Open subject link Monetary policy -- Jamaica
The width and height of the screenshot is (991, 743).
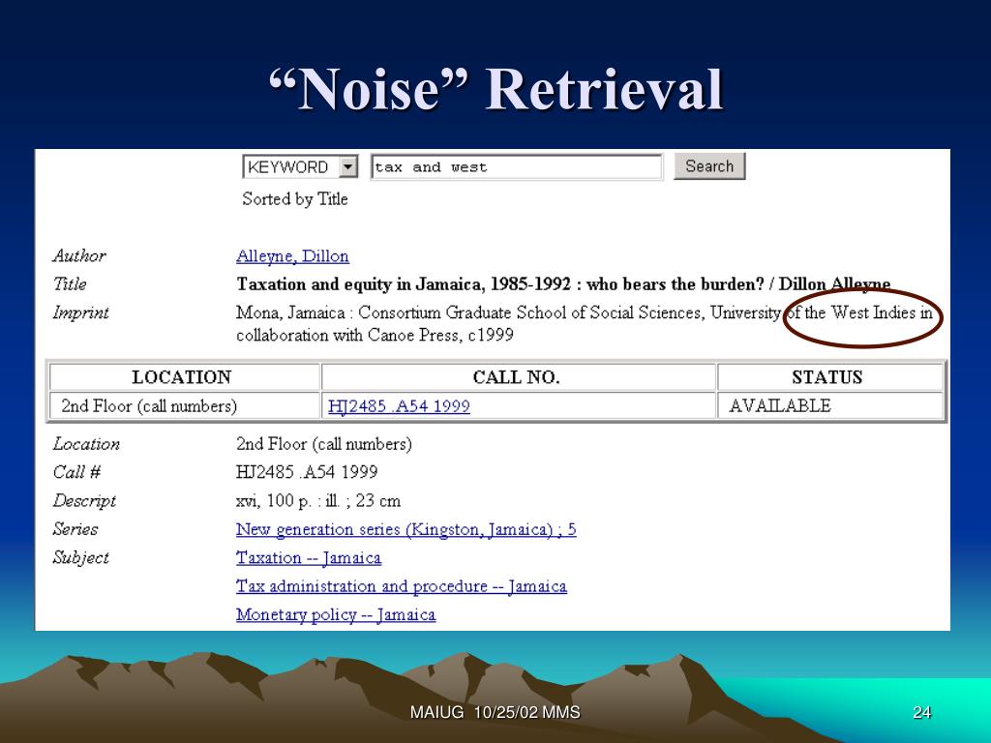point(336,614)
